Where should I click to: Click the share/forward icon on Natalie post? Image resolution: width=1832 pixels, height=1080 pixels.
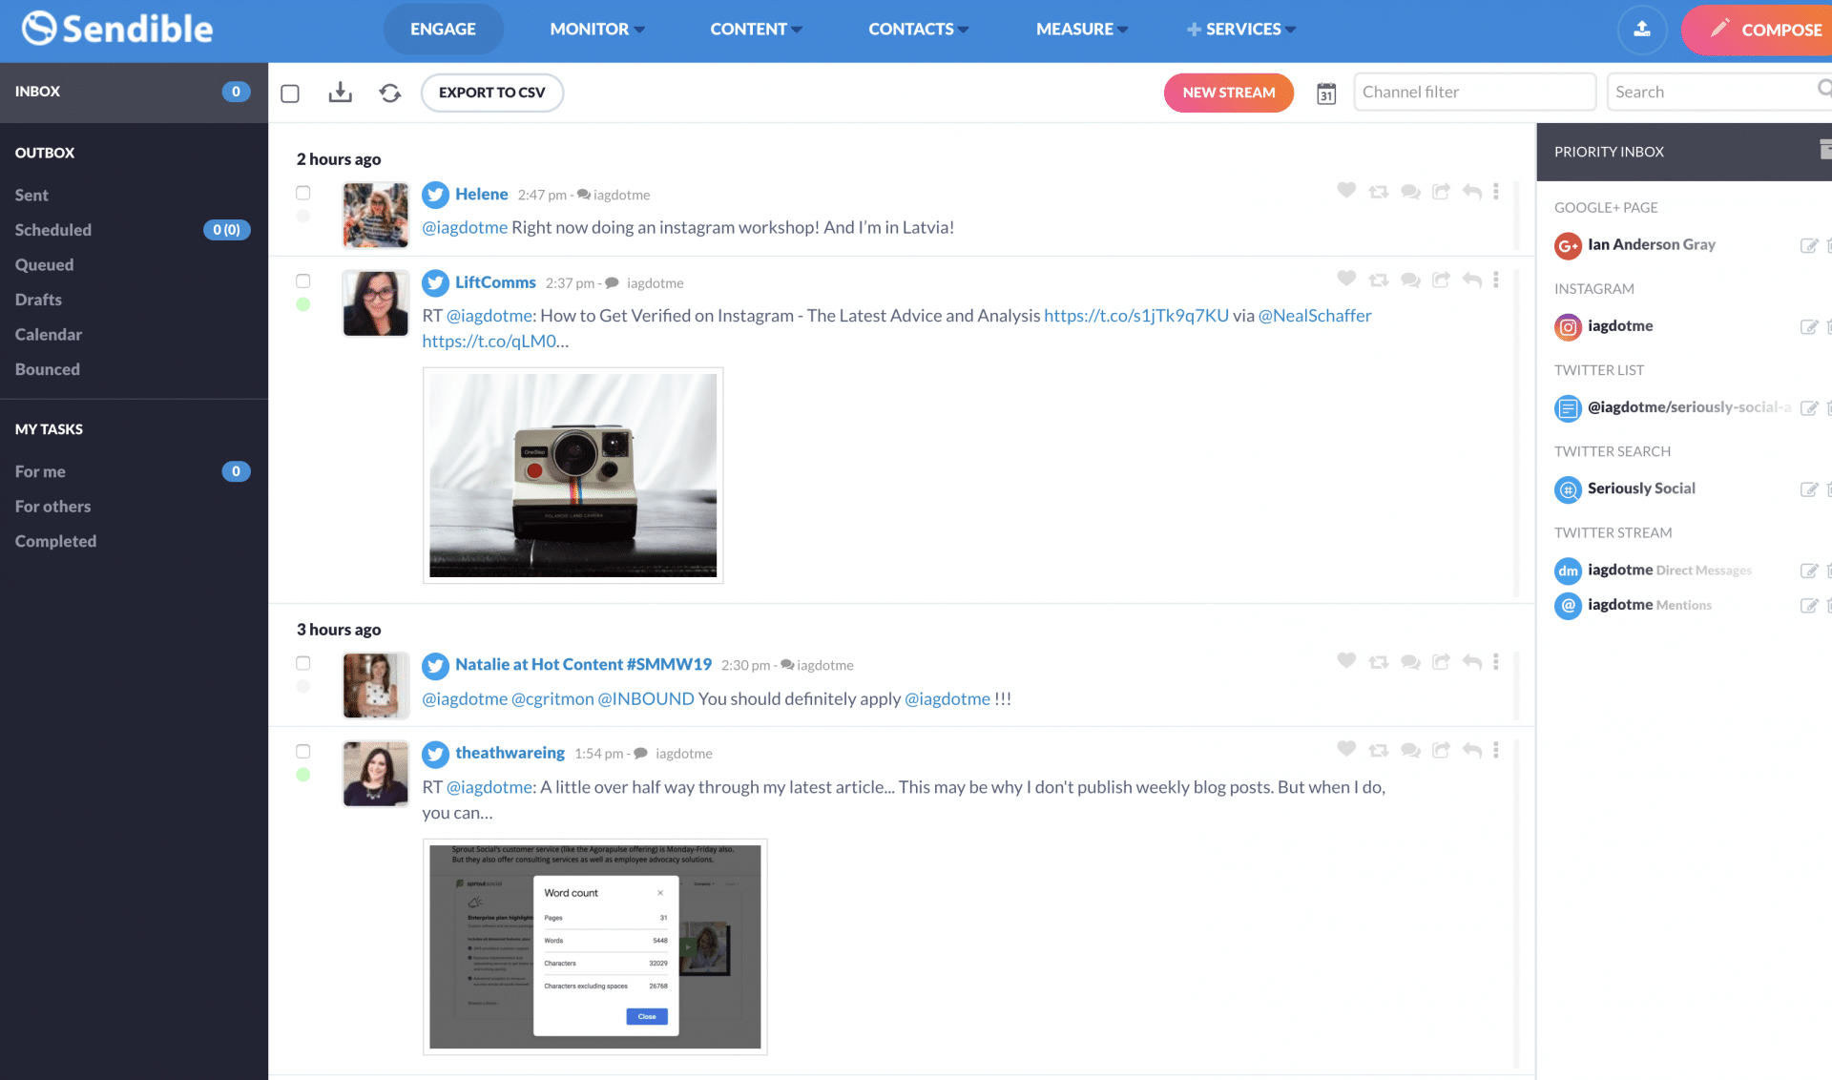(x=1441, y=663)
